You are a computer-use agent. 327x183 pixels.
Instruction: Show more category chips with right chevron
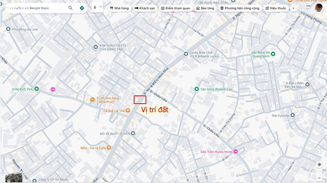click(293, 8)
